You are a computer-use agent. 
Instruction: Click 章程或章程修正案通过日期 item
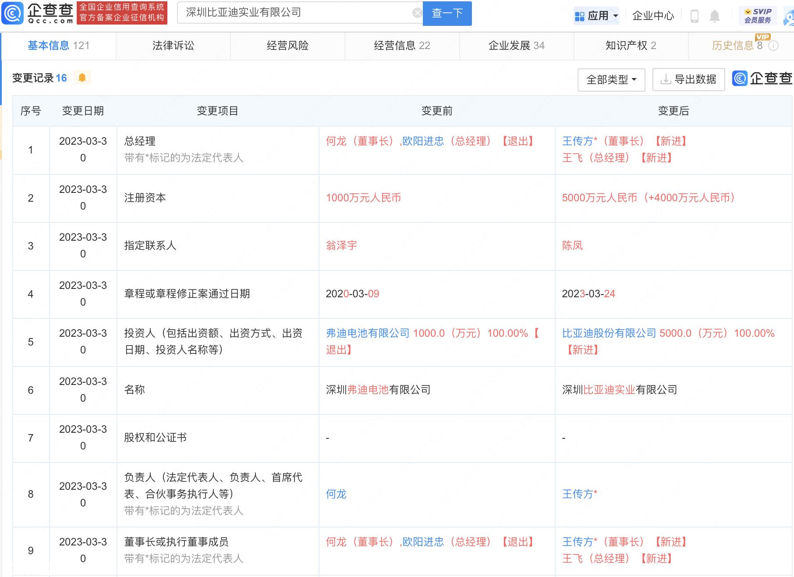pyautogui.click(x=187, y=294)
